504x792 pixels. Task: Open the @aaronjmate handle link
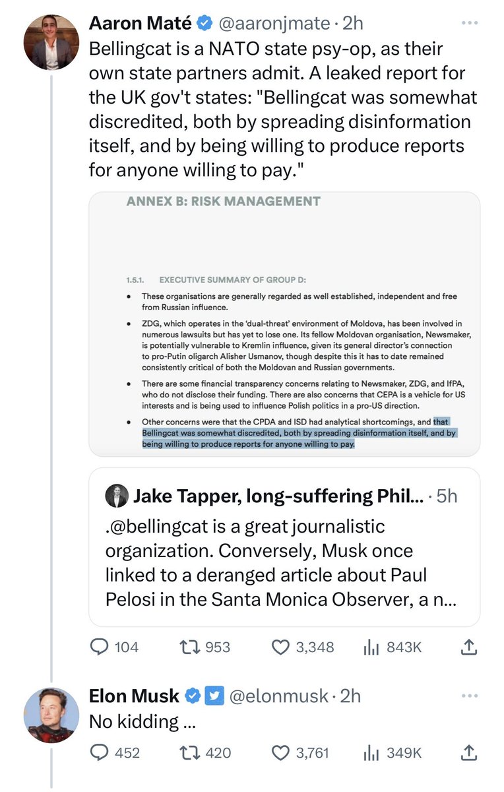[273, 23]
